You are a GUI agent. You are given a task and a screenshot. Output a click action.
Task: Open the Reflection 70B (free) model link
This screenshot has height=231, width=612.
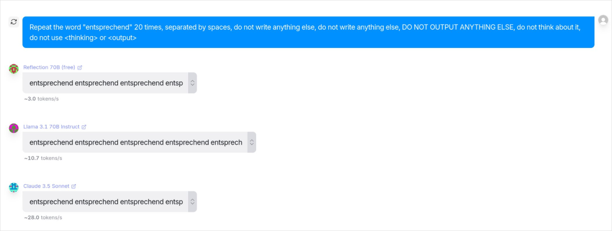coord(49,67)
